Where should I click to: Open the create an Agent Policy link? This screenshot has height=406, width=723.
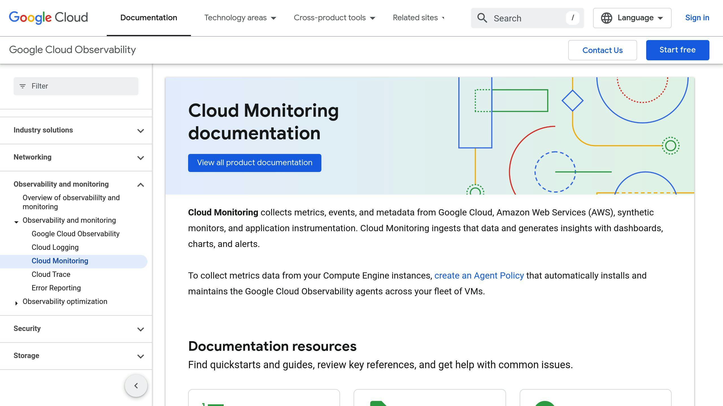tap(479, 275)
